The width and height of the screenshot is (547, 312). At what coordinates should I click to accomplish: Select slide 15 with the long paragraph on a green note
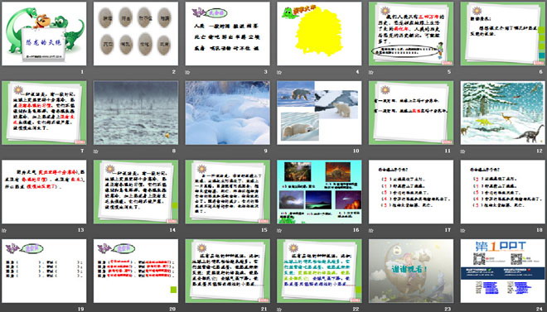pyautogui.click(x=227, y=192)
